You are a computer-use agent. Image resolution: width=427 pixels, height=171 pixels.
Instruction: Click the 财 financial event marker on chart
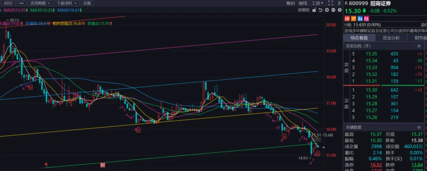tap(103, 165)
